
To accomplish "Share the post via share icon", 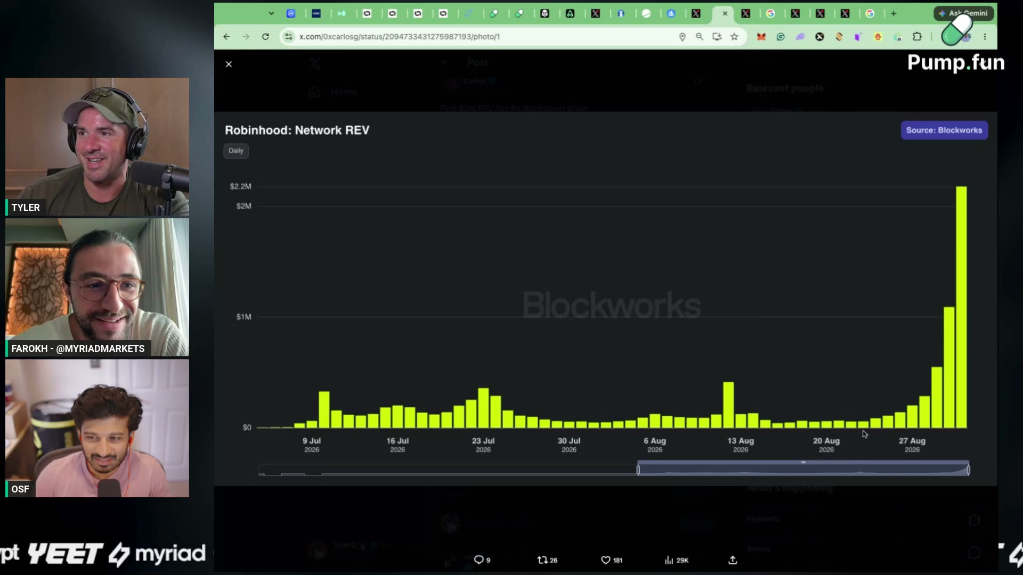I will pos(733,560).
